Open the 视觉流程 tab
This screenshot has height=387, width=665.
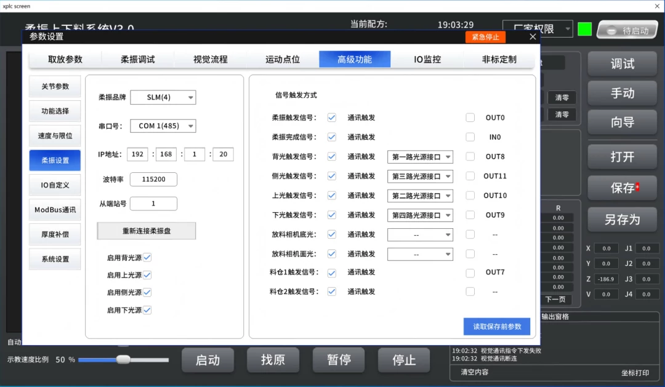click(211, 59)
